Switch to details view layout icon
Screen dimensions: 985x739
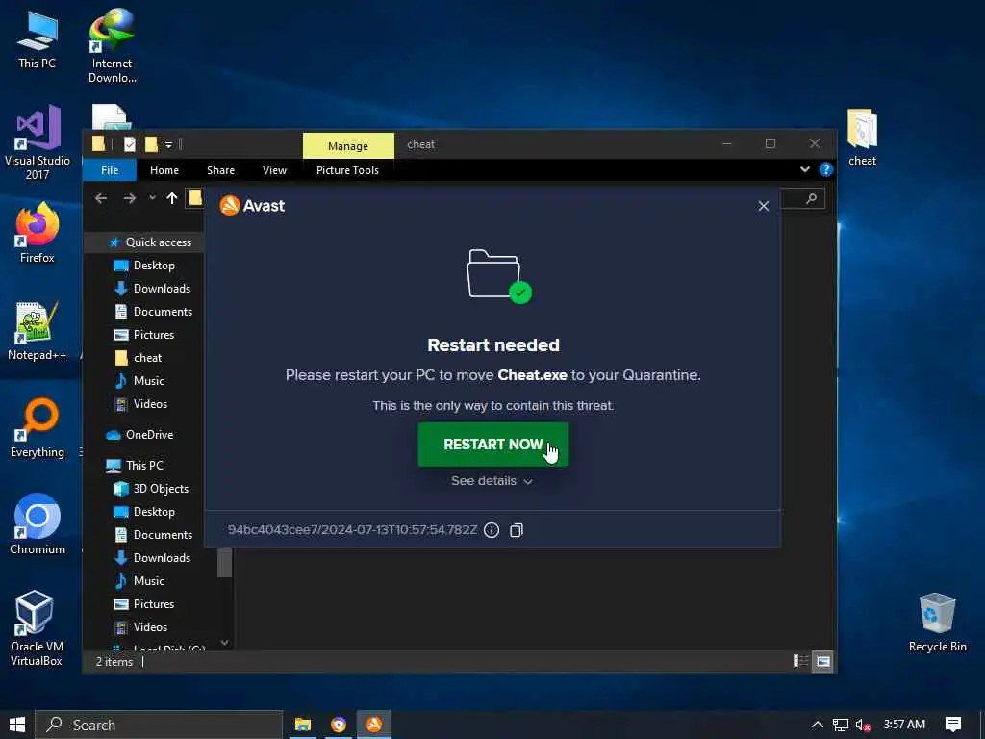point(801,661)
